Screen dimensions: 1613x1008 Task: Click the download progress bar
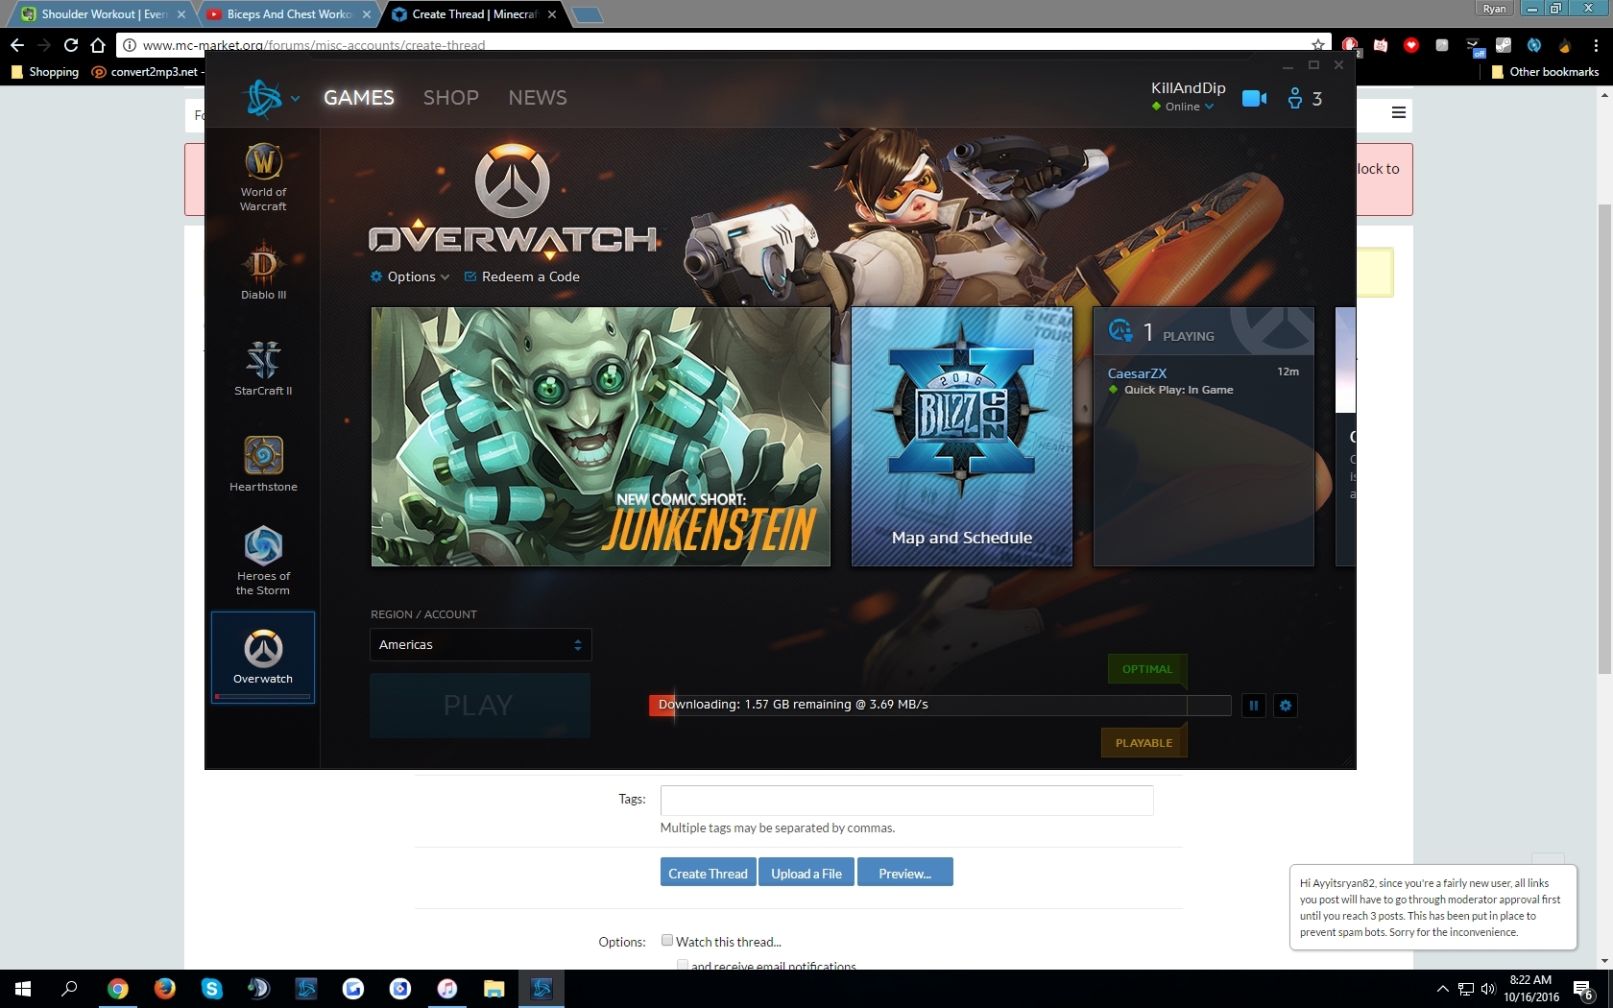(x=940, y=705)
